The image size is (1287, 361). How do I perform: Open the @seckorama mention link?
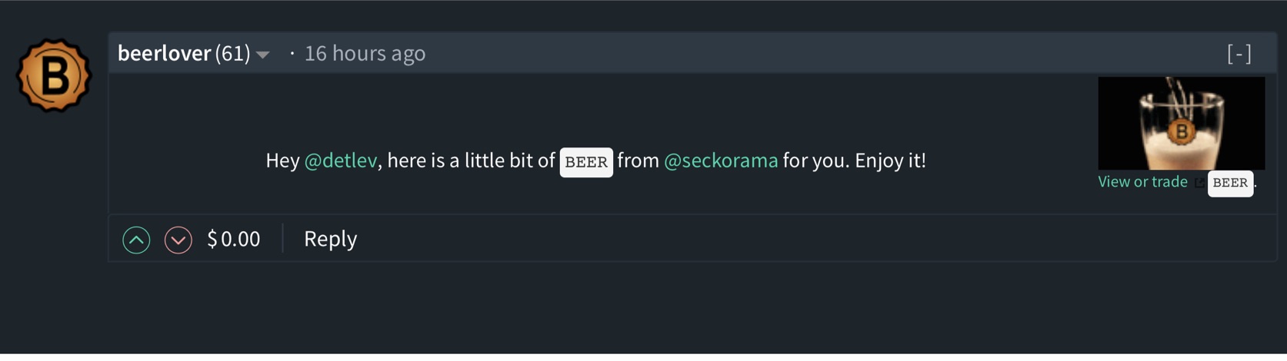(721, 161)
